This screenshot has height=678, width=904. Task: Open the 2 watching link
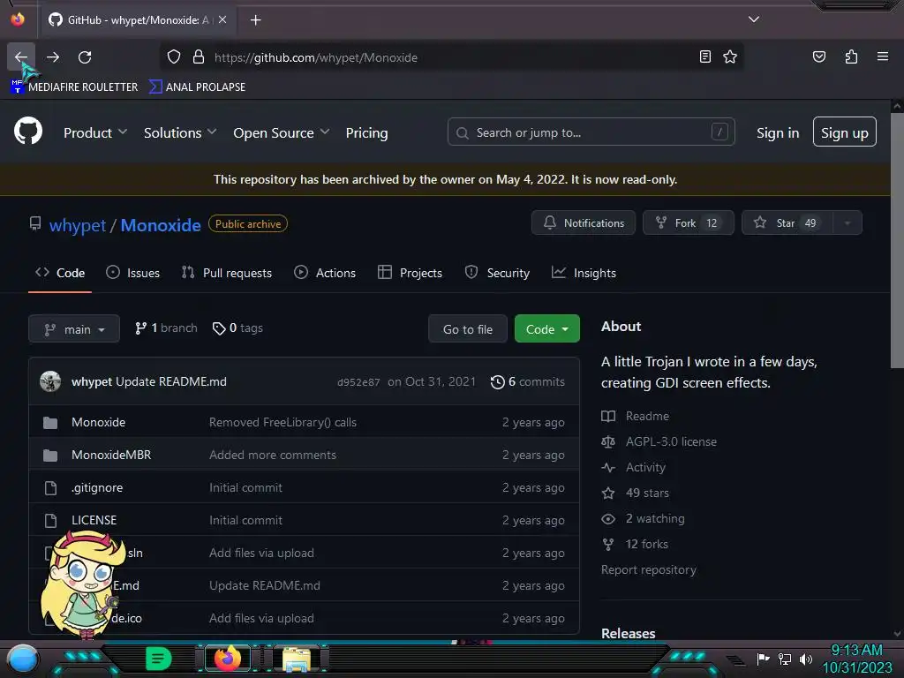point(644,519)
